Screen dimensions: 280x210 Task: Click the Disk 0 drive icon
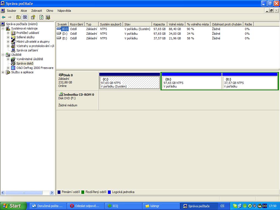tap(61, 75)
